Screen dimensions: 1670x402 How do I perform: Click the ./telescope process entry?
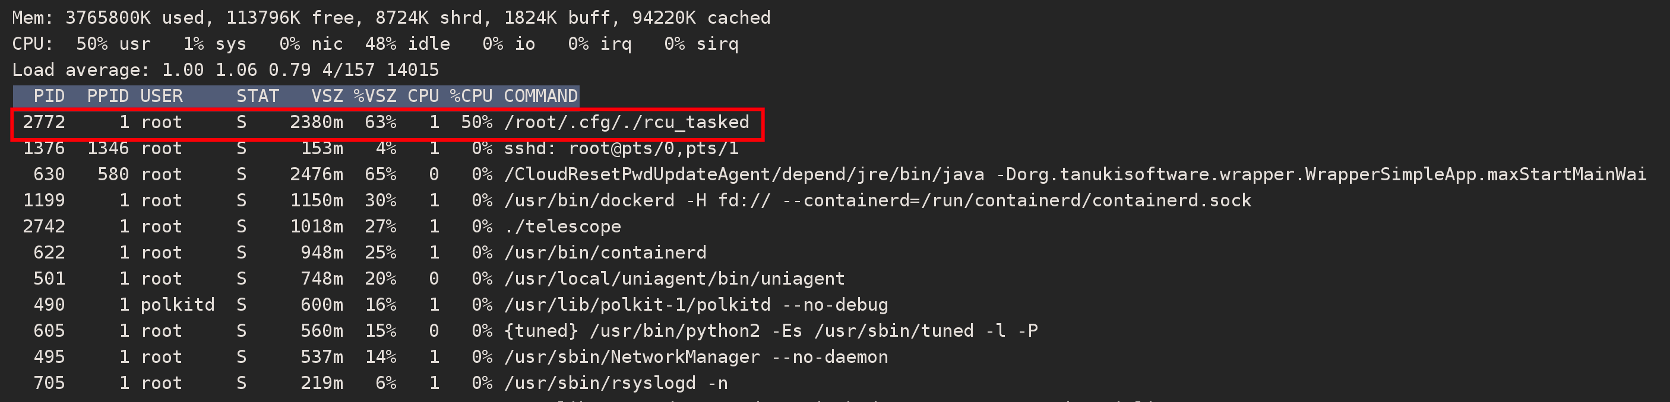(x=562, y=226)
